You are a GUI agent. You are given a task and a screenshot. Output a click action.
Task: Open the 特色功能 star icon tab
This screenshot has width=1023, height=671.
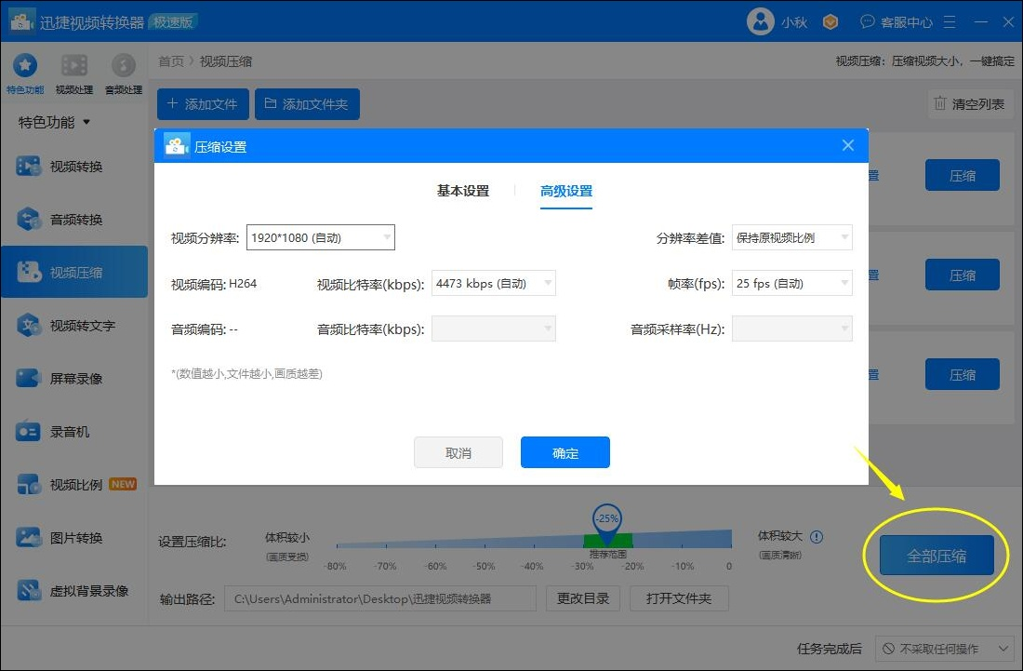25,74
